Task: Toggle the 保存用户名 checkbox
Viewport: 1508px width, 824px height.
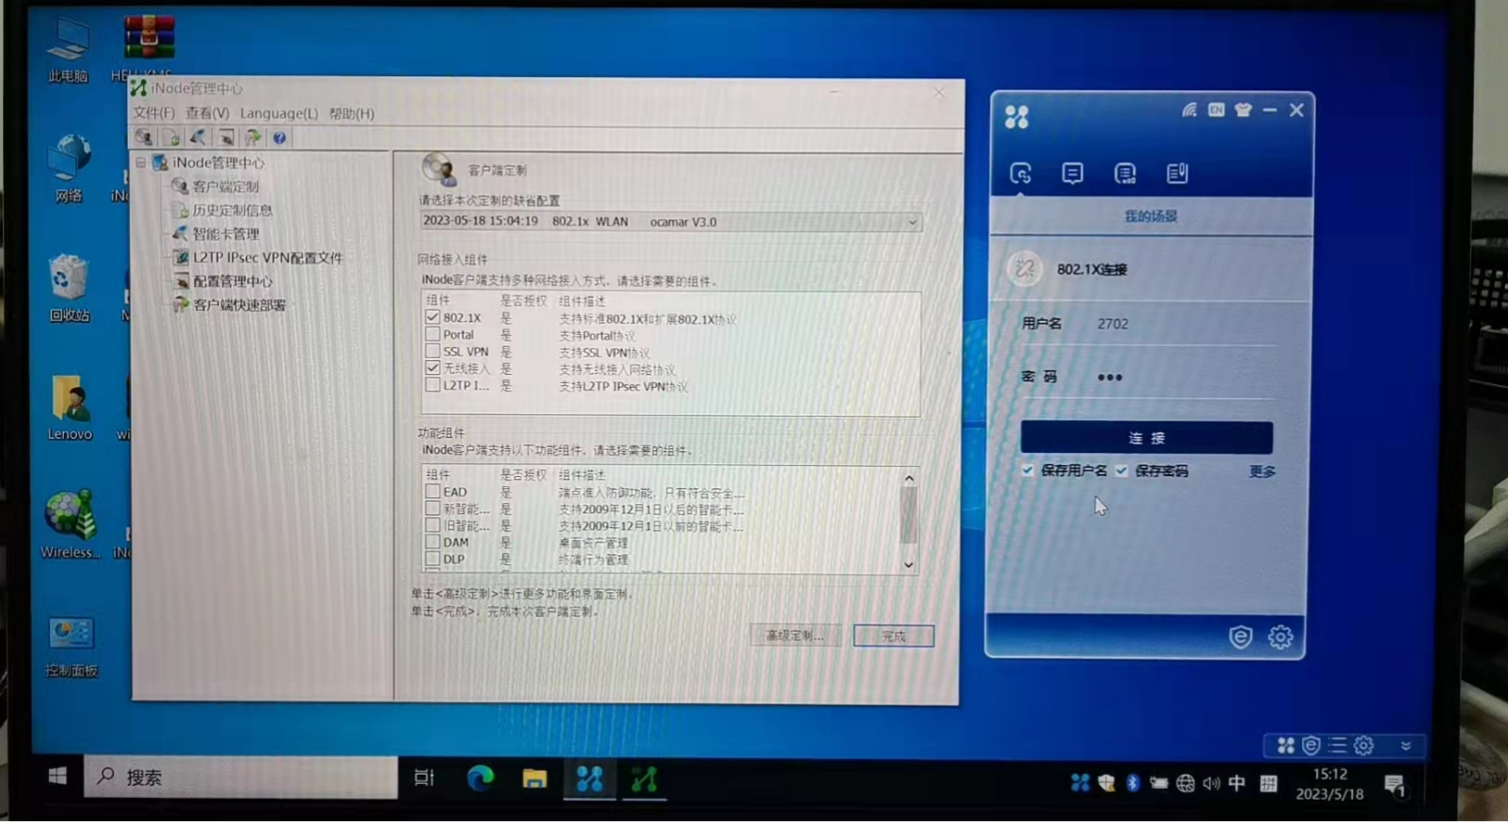Action: coord(1027,470)
